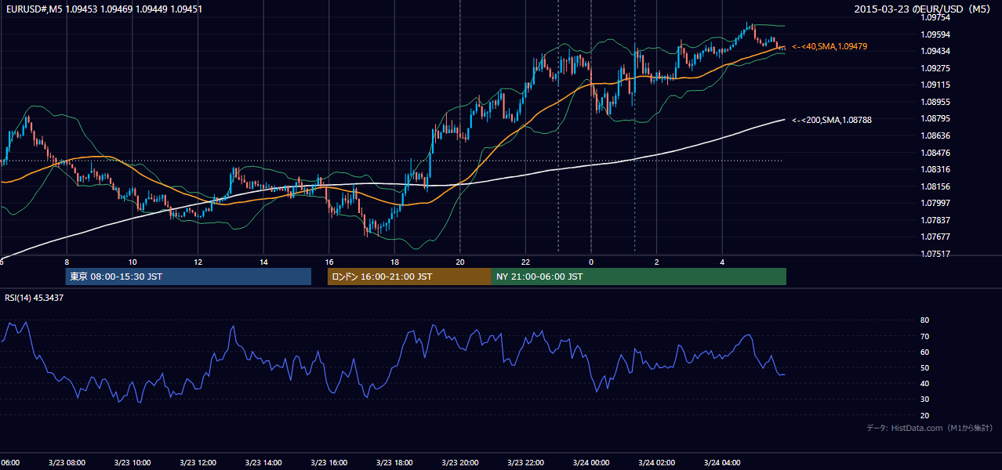
Task: Click the HistData.com data source credit
Action: pos(930,428)
